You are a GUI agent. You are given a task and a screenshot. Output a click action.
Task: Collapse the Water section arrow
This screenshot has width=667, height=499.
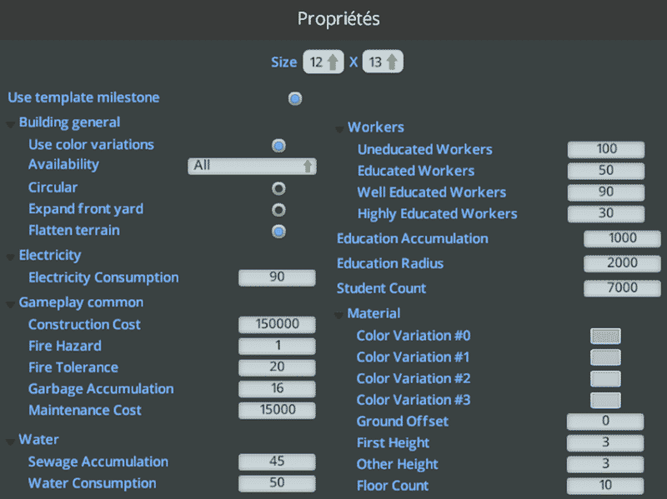(11, 442)
